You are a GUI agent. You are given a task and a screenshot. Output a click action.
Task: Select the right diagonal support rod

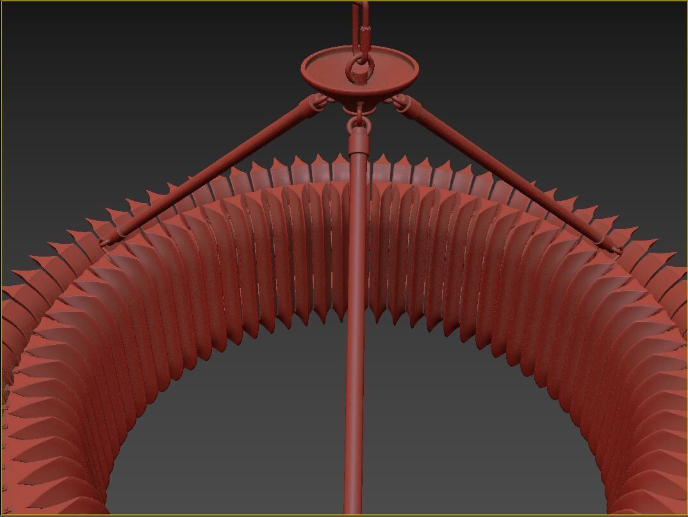click(x=509, y=175)
